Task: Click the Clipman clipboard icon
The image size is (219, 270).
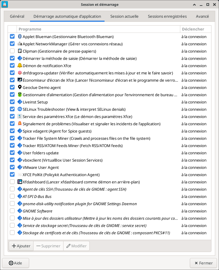Action: (20, 51)
